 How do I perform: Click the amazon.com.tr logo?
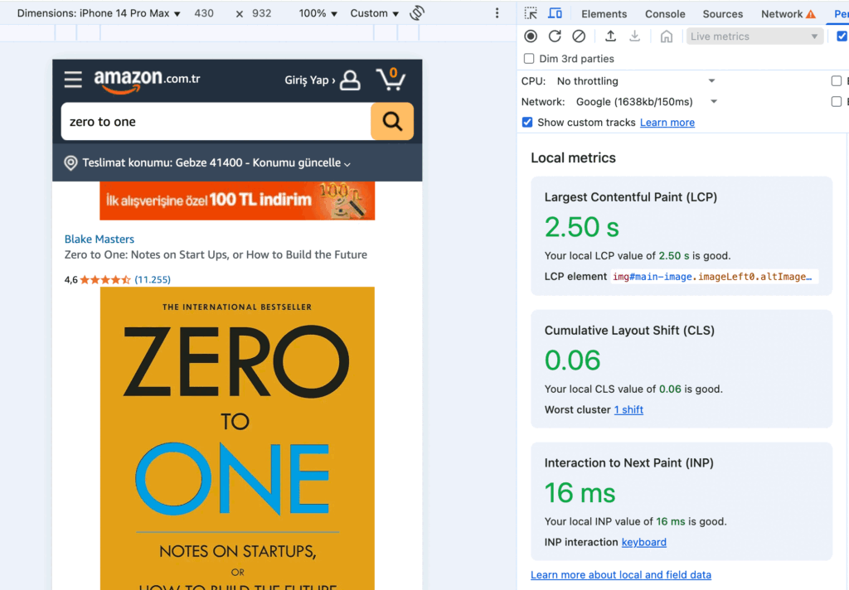(148, 81)
